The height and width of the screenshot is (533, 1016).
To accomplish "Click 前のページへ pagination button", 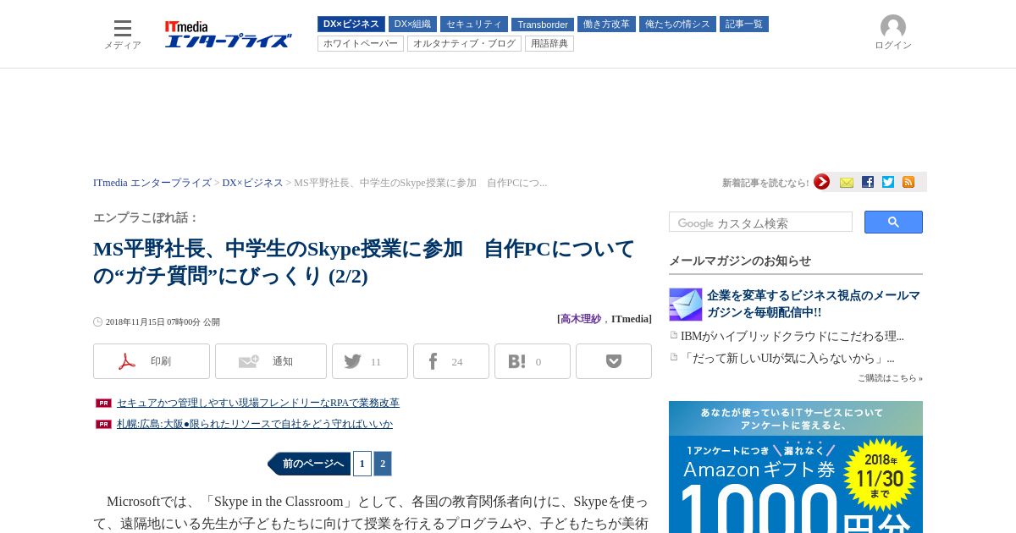I will tap(309, 464).
